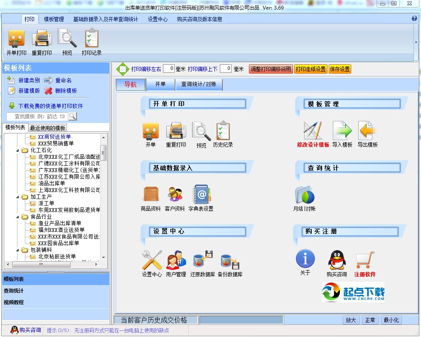Click the template tree horizontal scrollbar

(41, 265)
